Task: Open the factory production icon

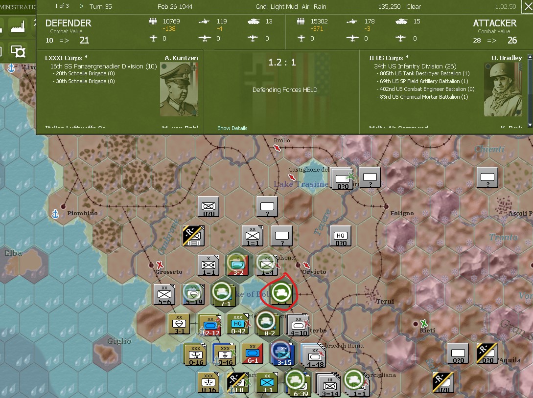Action: click(x=18, y=27)
